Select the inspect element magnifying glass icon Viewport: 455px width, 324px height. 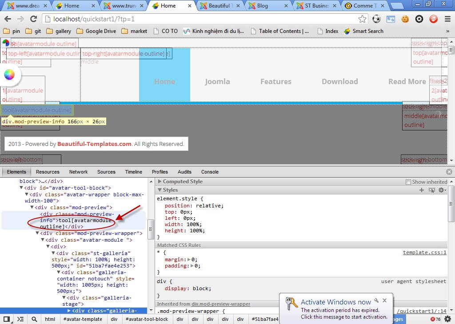[x=34, y=319]
